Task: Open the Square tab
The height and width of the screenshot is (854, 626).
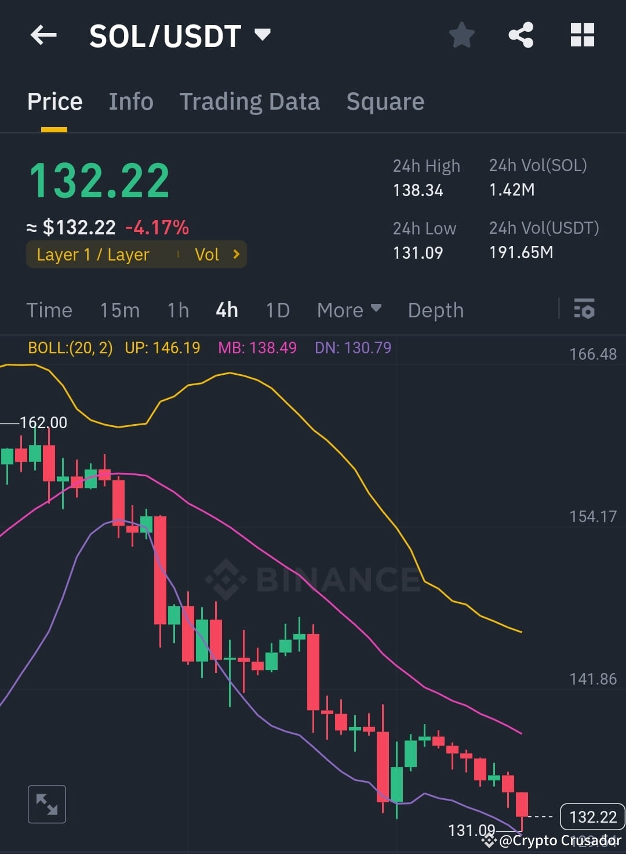Action: pos(385,101)
